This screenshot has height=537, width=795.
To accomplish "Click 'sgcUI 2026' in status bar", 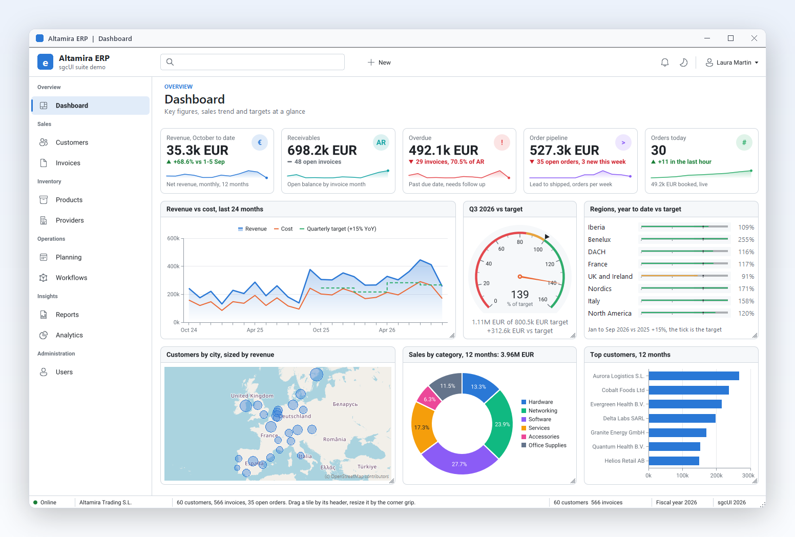I will point(732,503).
